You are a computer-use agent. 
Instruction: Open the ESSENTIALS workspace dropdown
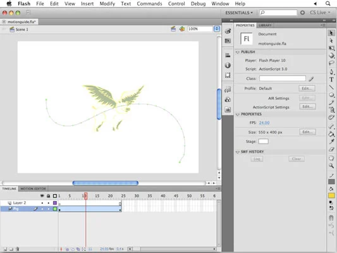click(239, 13)
